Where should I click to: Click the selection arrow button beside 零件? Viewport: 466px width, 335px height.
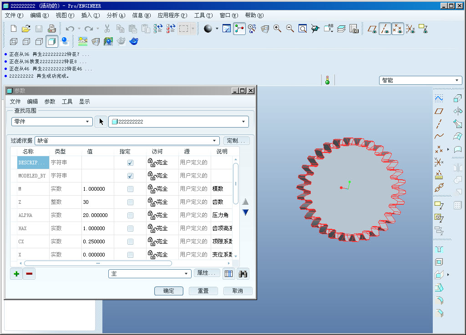(x=101, y=122)
